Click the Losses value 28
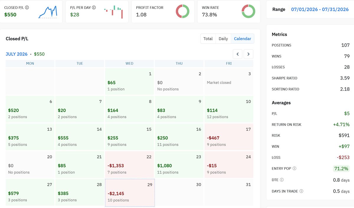This screenshot has height=208, width=354. point(347,67)
